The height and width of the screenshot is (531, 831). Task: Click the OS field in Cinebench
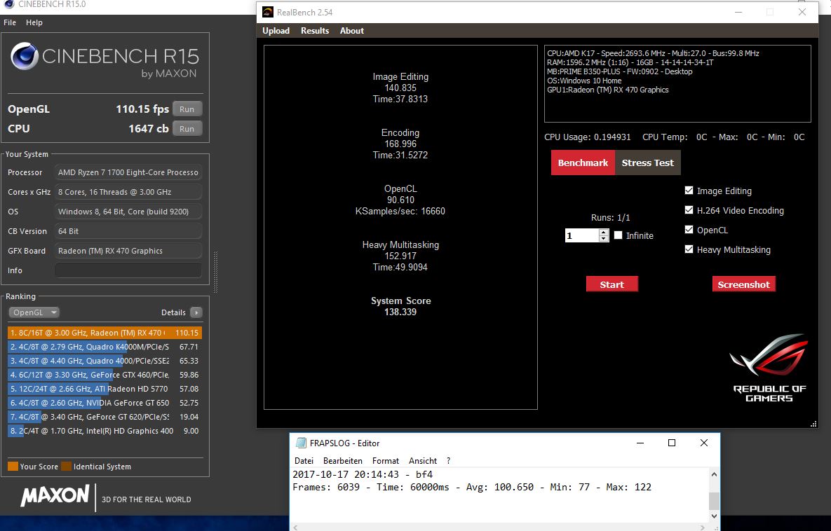(x=128, y=212)
